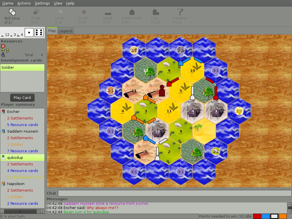Open the Game menu
This screenshot has width=292, height=219.
[8, 3]
